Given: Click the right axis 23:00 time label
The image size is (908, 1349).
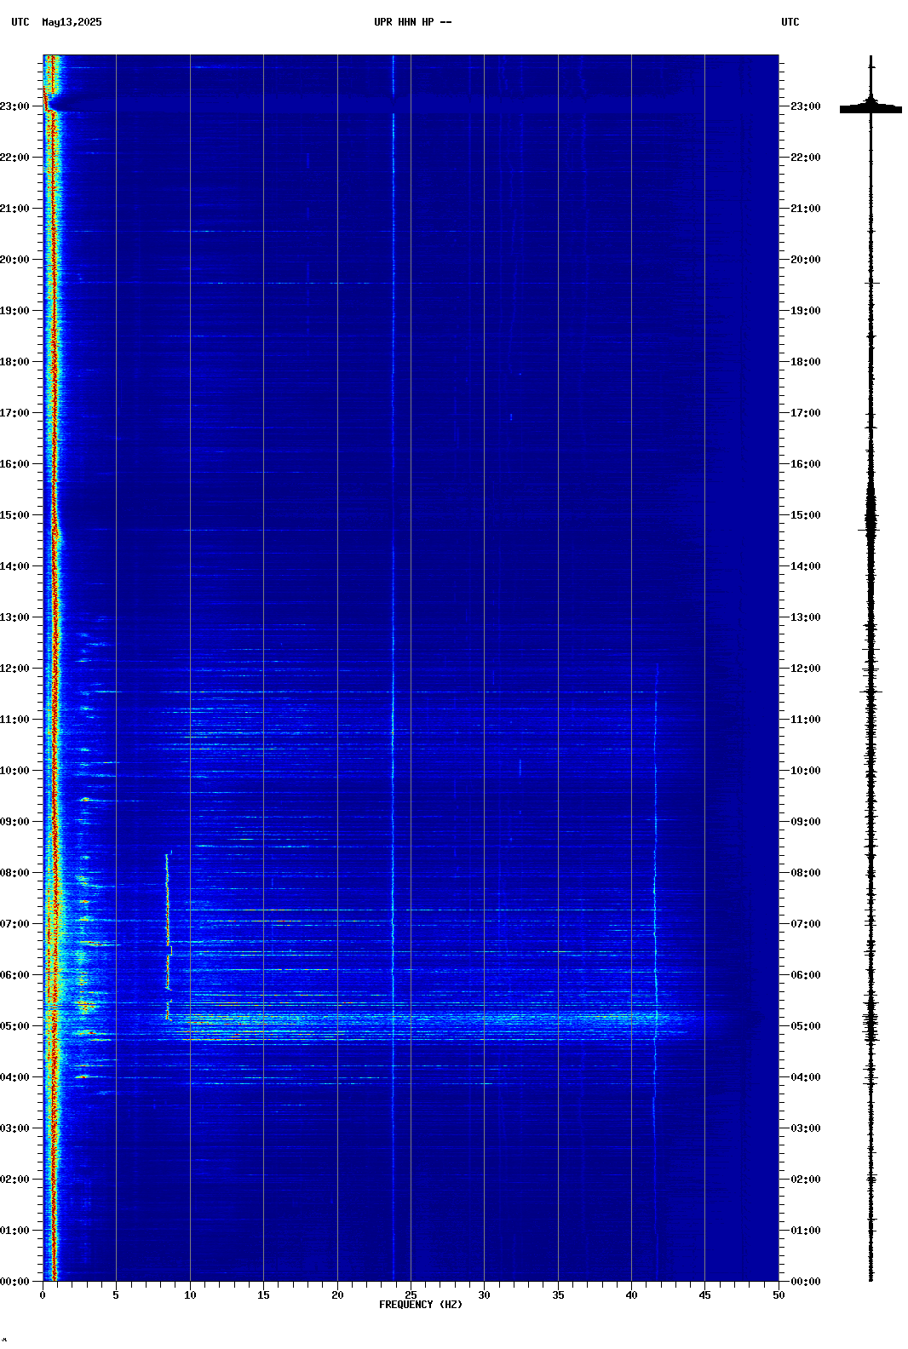Looking at the screenshot, I should 806,106.
